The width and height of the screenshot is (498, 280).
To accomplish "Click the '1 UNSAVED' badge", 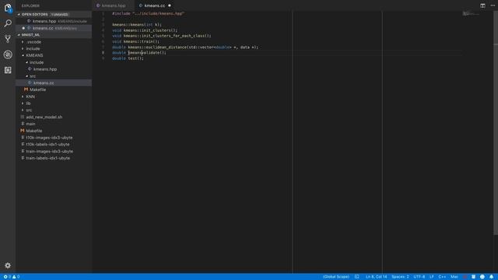I will tap(59, 14).
